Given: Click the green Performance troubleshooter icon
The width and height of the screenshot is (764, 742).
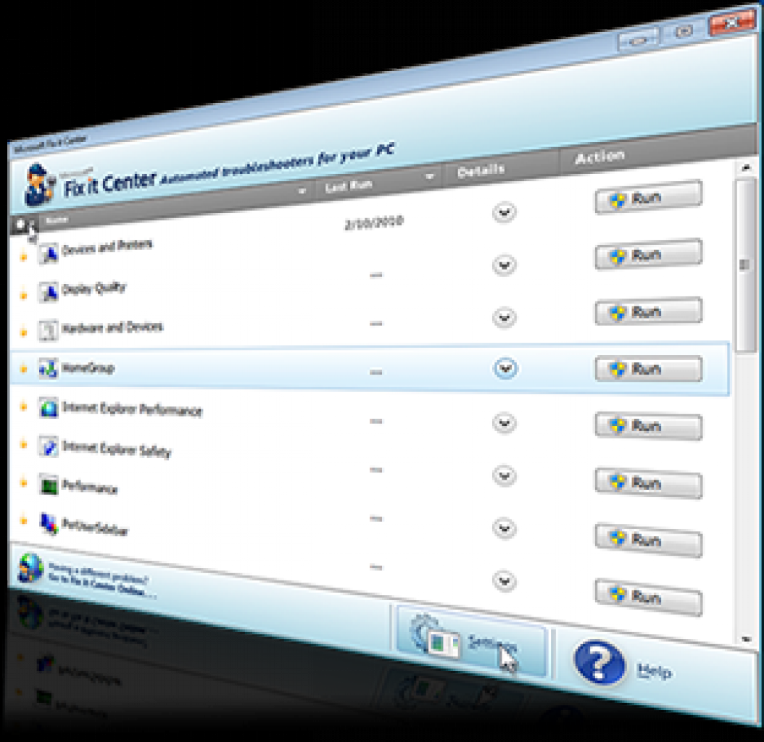Looking at the screenshot, I should (x=49, y=485).
